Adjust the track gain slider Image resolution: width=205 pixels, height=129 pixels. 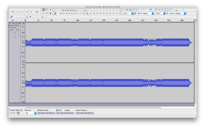(15, 33)
